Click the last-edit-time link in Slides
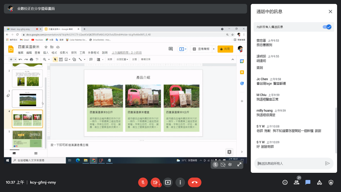This screenshot has width=341, height=192. click(127, 52)
